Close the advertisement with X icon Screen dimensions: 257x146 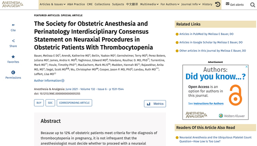246,67
